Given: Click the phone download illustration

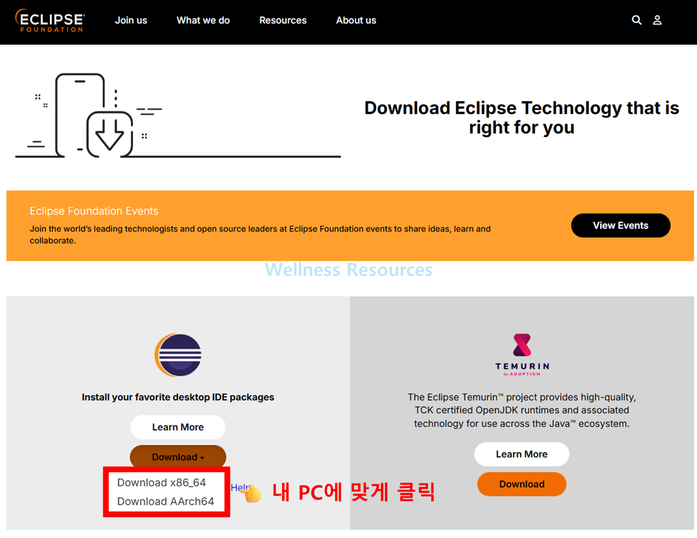Looking at the screenshot, I should (178, 115).
